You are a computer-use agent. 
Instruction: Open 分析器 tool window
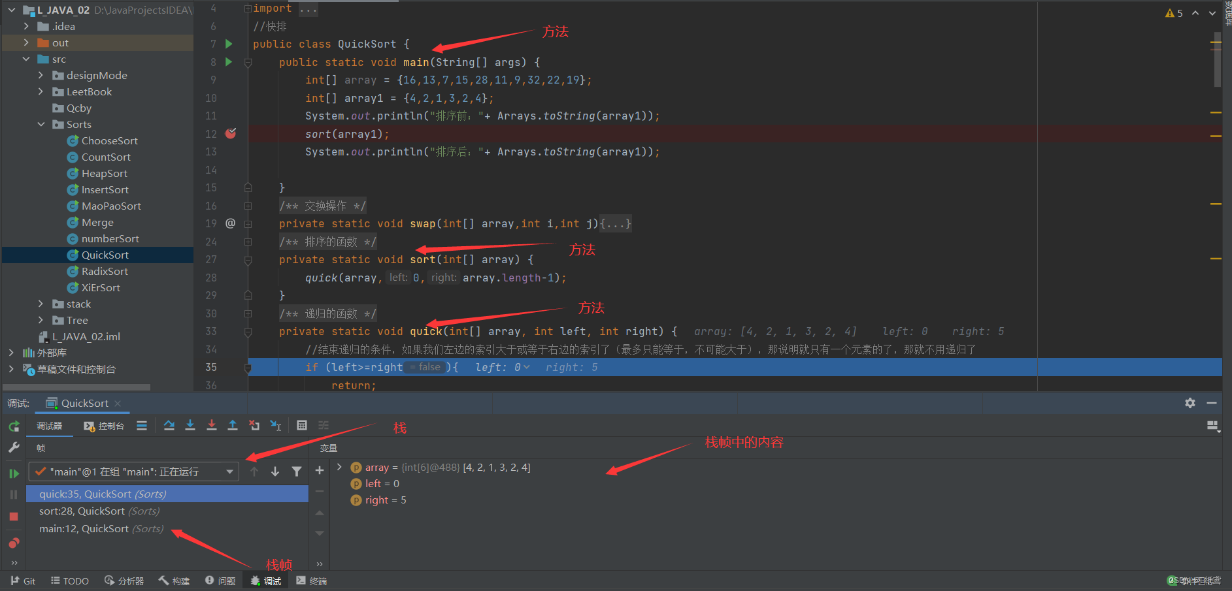tap(124, 581)
